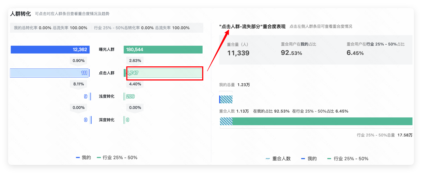Viewport: 422px width, 173px height.
Task: Click the hatched 我的总量 bar segment
Action: [226, 99]
